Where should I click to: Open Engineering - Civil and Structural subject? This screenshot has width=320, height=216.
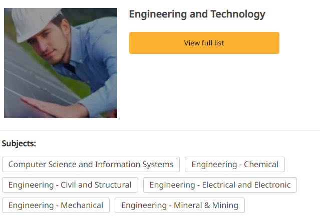70,185
